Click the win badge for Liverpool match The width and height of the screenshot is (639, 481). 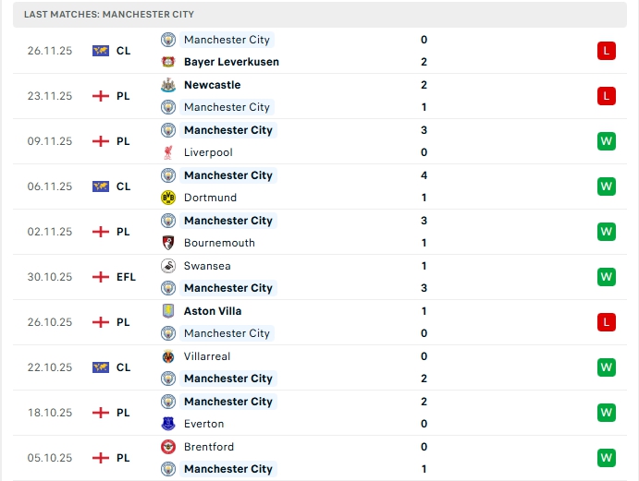pos(606,141)
